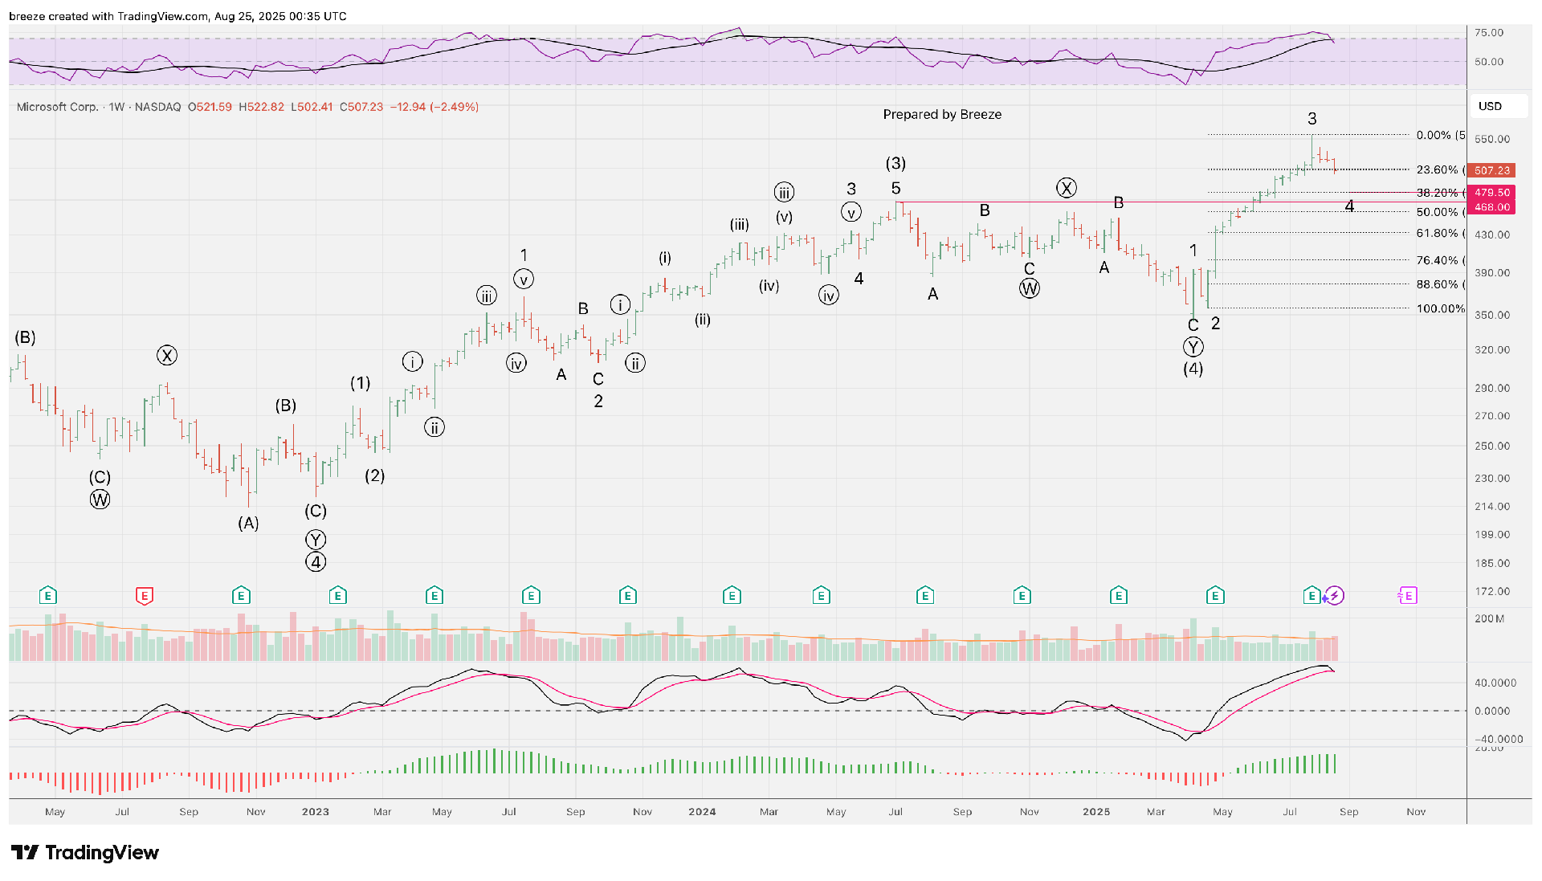Click the 479.50 pink price label

[x=1491, y=193]
